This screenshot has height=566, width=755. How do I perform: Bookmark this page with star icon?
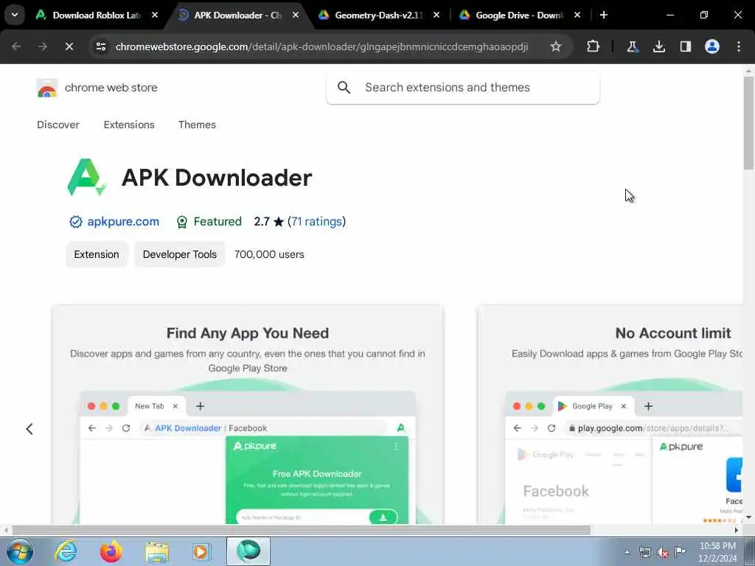coord(556,46)
